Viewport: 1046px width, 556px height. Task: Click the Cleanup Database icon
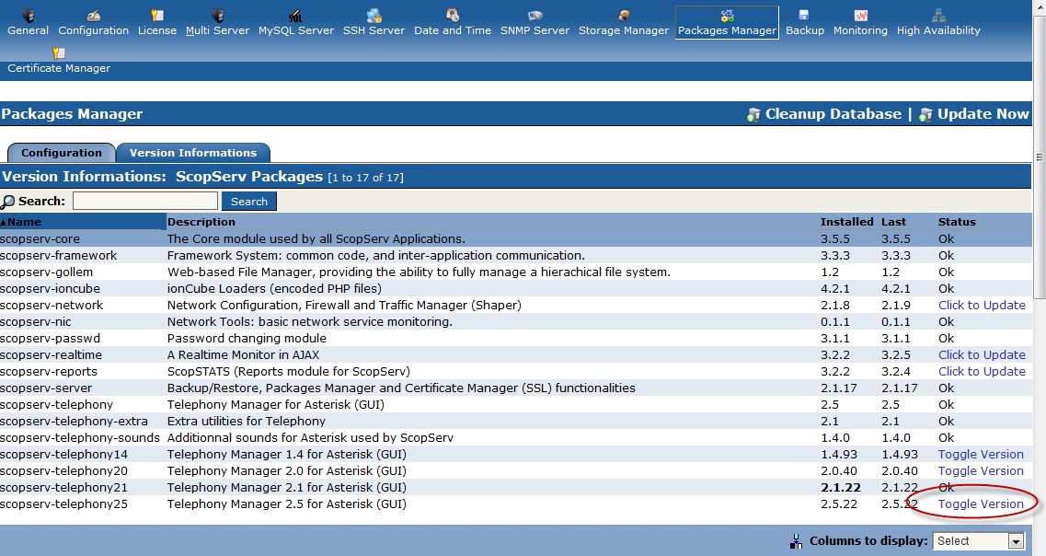click(x=753, y=115)
